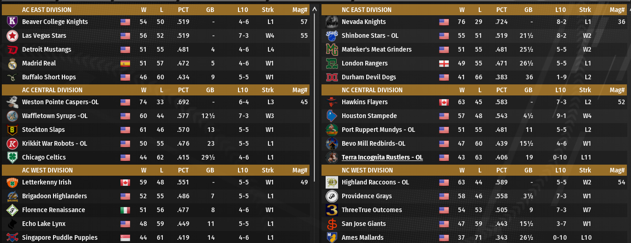The image size is (631, 243).
Task: Click the Houston Stampede team logo
Action: (332, 116)
